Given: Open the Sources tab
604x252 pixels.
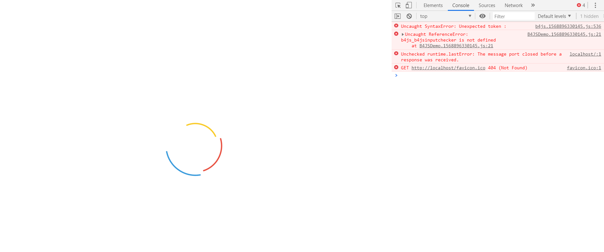Looking at the screenshot, I should click(x=487, y=5).
